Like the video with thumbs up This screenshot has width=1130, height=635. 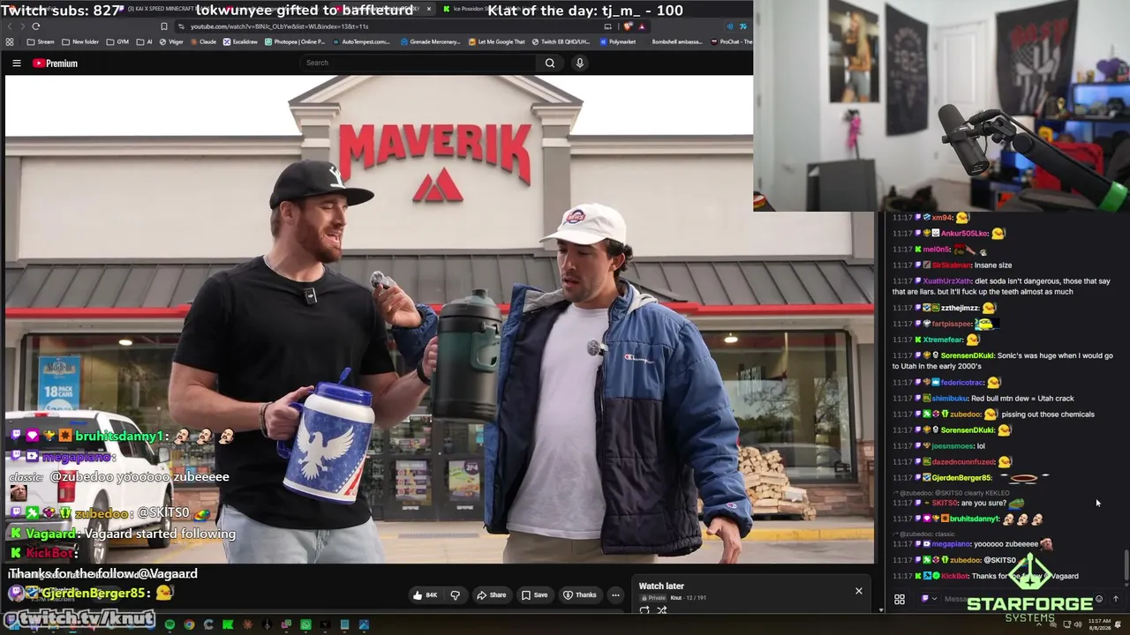[425, 595]
